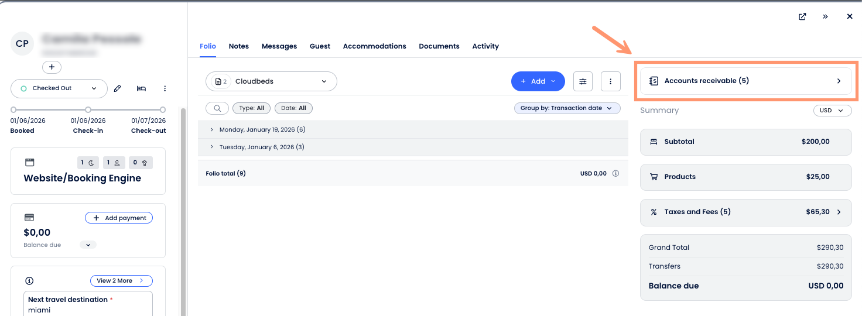Image resolution: width=862 pixels, height=316 pixels.
Task: Click the bed room assignment icon
Action: [x=141, y=88]
